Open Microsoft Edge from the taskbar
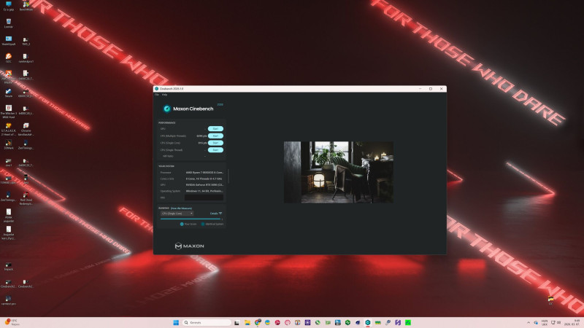The width and height of the screenshot is (584, 328). tap(267, 322)
